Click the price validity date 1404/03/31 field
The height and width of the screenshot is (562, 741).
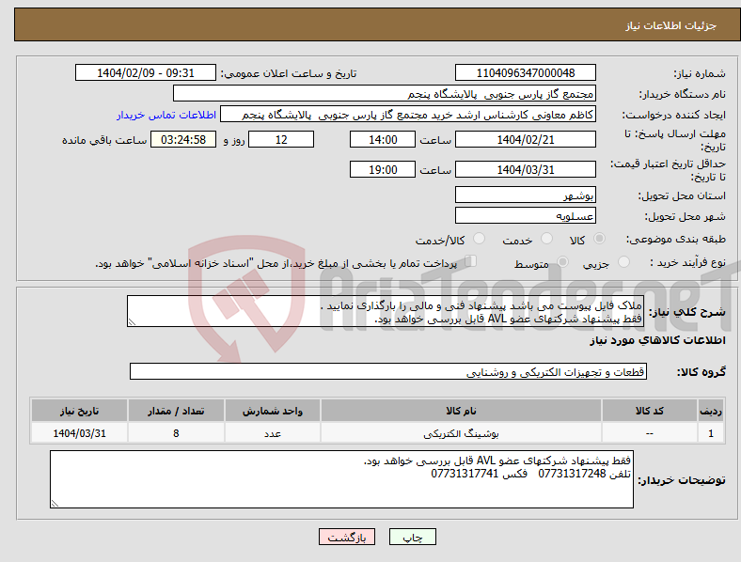[525, 169]
